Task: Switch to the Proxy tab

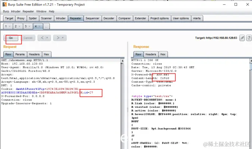Action: click(x=21, y=18)
